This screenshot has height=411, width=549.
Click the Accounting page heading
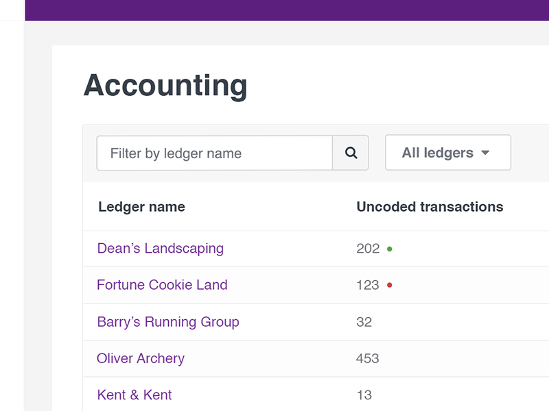(165, 86)
